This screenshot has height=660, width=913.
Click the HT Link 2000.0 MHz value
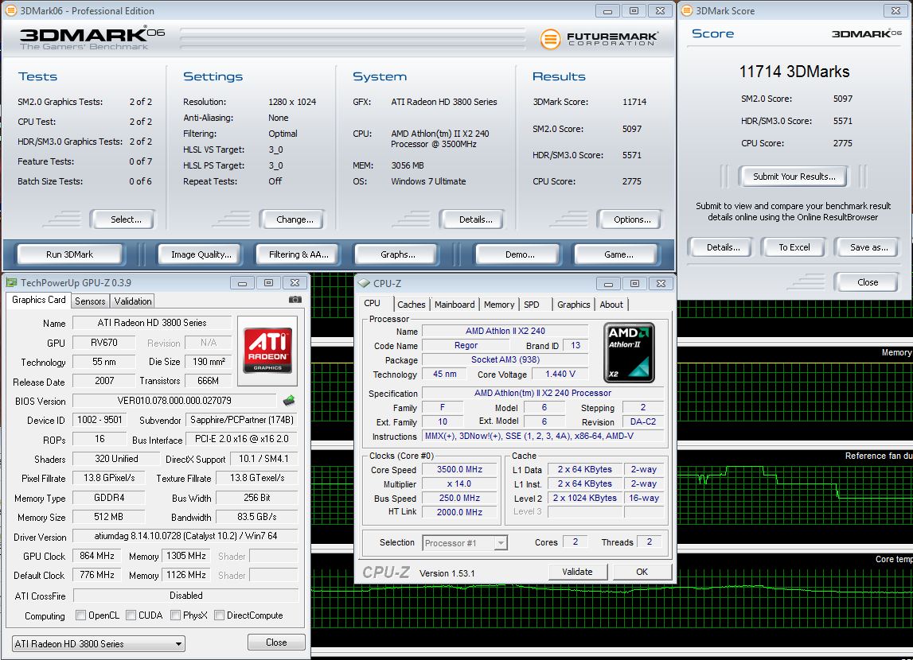click(459, 512)
